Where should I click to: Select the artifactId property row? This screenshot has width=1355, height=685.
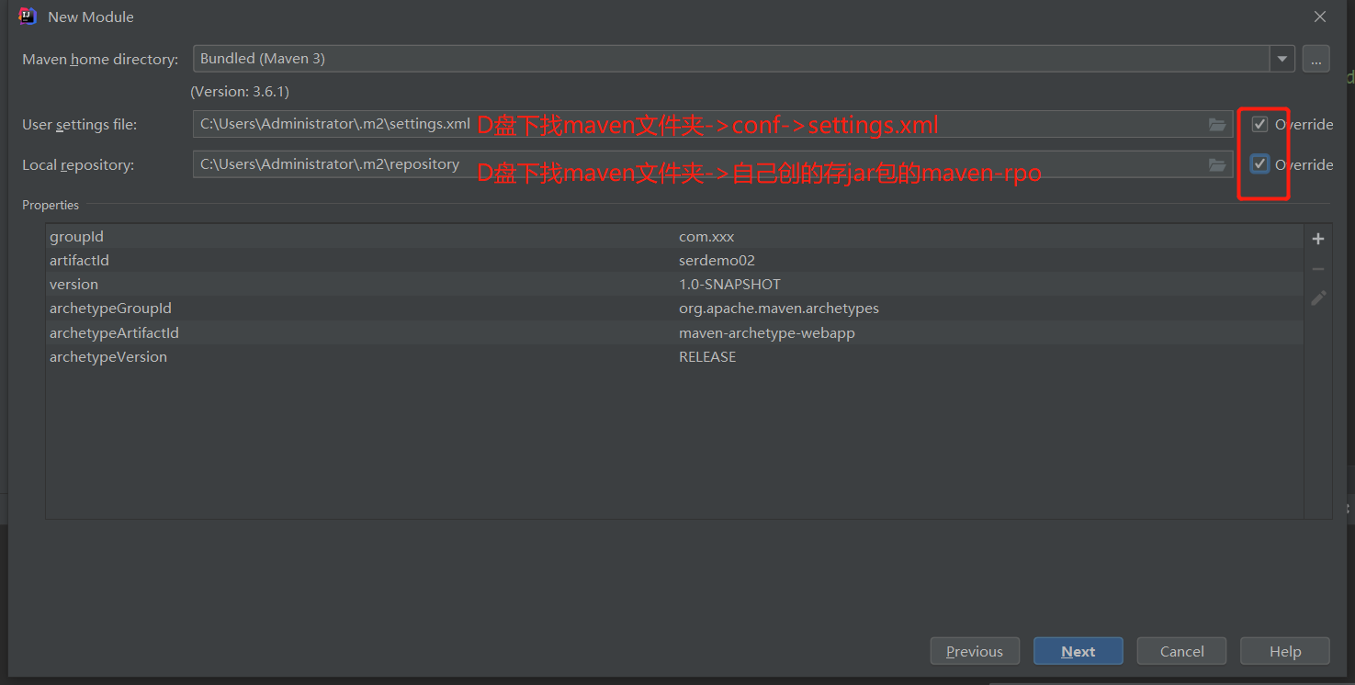[x=674, y=261]
